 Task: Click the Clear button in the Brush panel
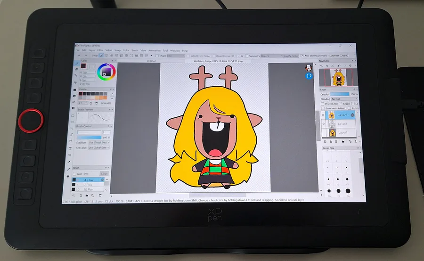click(x=104, y=174)
